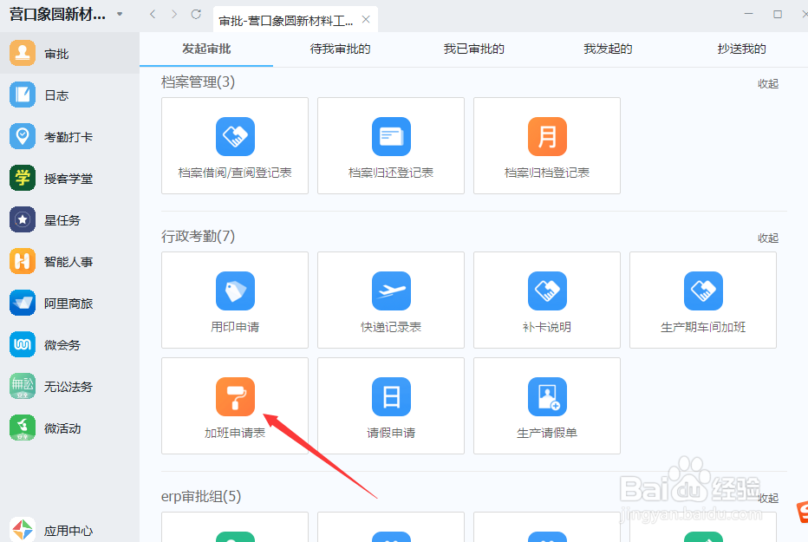Select 补卡说明 in 行政考勤 section
The image size is (808, 542).
coord(546,300)
